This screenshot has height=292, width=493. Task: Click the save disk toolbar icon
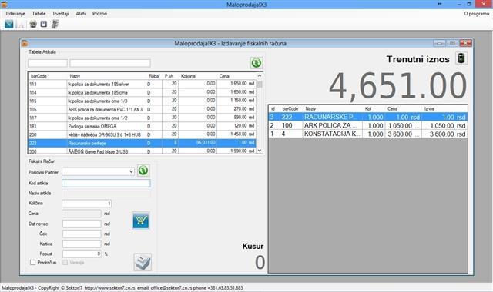point(44,24)
